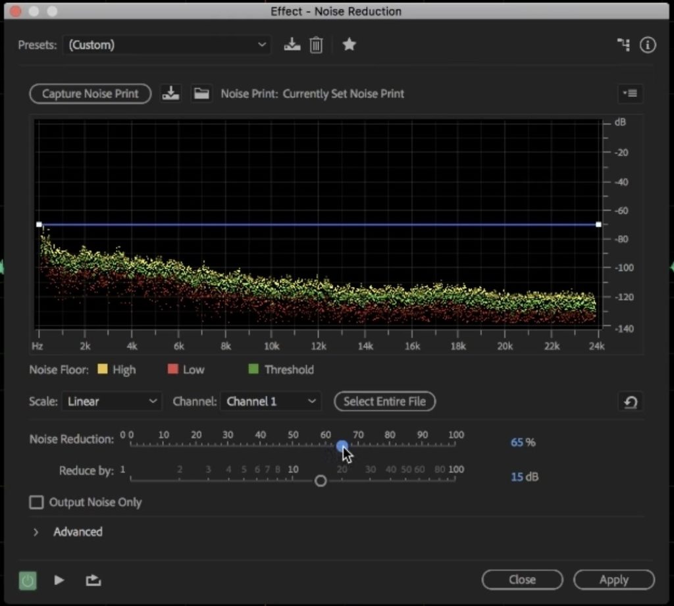The height and width of the screenshot is (606, 674).
Task: Save the current effect preset
Action: [x=292, y=45]
